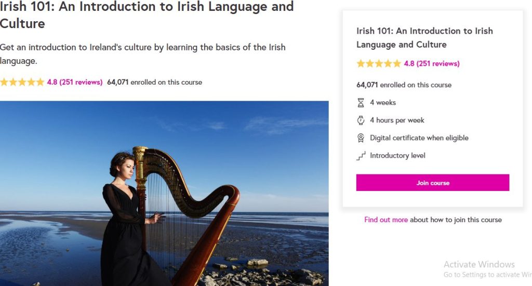Screen dimensions: 532x286
Task: Click the 4 hours per week text
Action: 397,120
